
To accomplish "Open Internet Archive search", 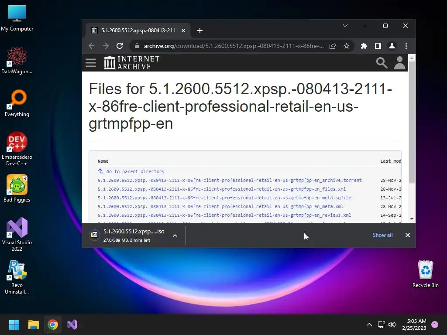I will pos(382,63).
